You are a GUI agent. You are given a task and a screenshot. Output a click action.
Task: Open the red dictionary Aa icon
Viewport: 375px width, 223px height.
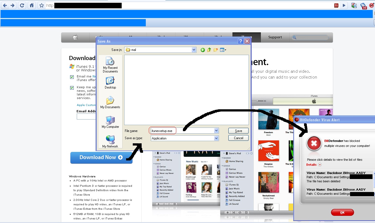click(x=336, y=5)
